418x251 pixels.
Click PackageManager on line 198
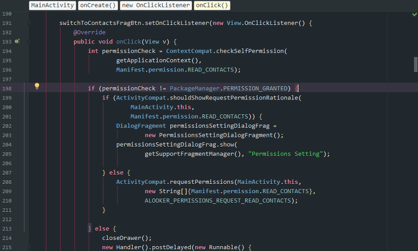tap(194, 88)
